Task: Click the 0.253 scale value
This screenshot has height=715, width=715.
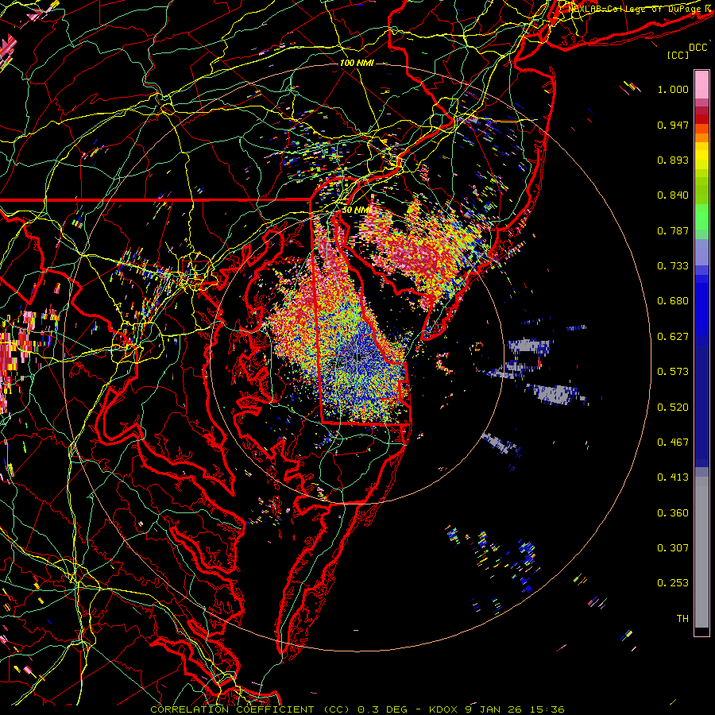Action: tap(673, 583)
